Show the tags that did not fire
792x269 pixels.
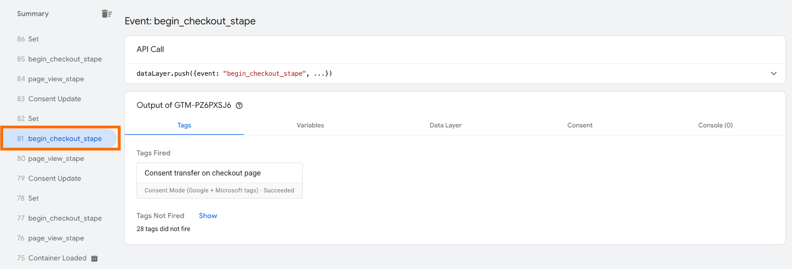coord(208,216)
